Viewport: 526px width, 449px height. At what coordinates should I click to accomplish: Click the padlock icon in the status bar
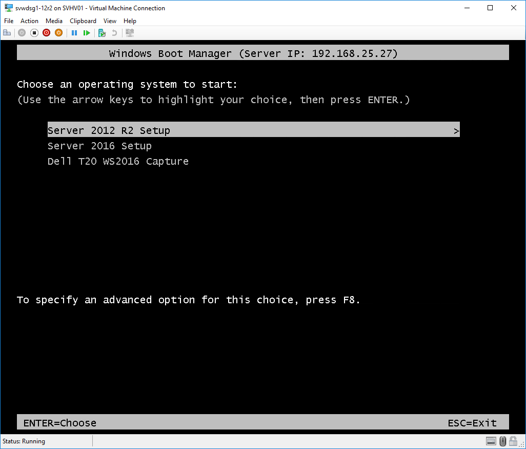[x=513, y=441]
